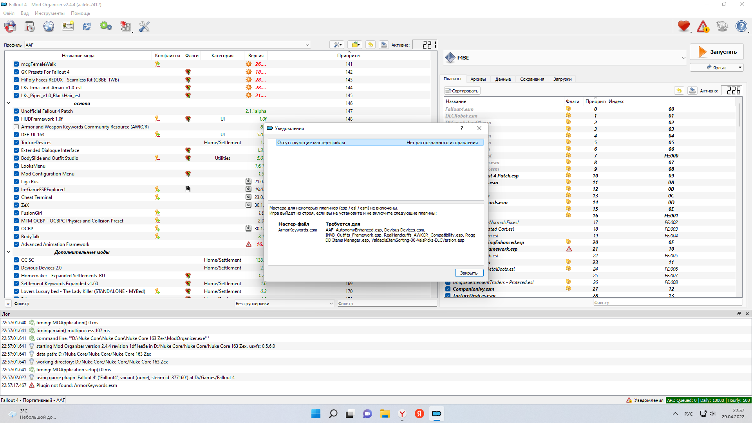Click the red warning triangle notifications icon
752x423 pixels.
[703, 27]
